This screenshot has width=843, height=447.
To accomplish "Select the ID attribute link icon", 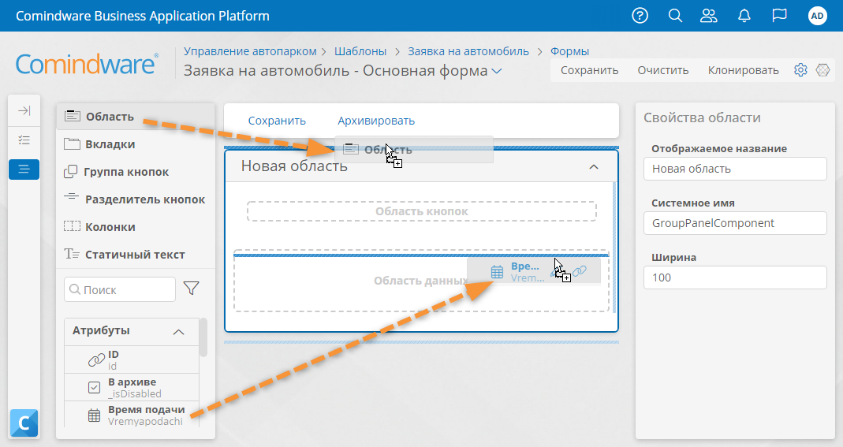I will coord(96,360).
